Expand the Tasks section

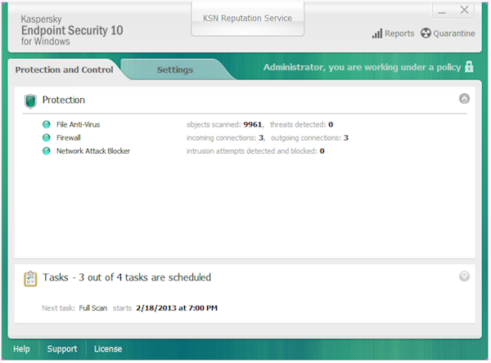click(464, 276)
